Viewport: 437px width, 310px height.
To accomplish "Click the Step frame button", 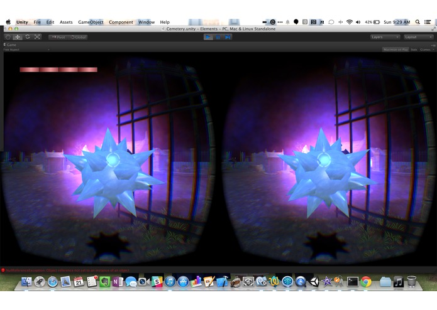I will point(228,37).
